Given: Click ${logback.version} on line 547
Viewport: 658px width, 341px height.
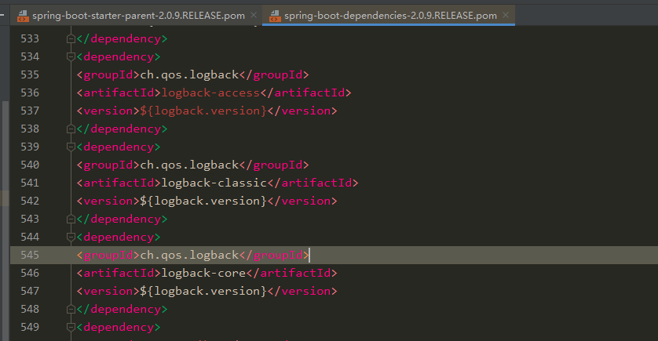Looking at the screenshot, I should (203, 291).
